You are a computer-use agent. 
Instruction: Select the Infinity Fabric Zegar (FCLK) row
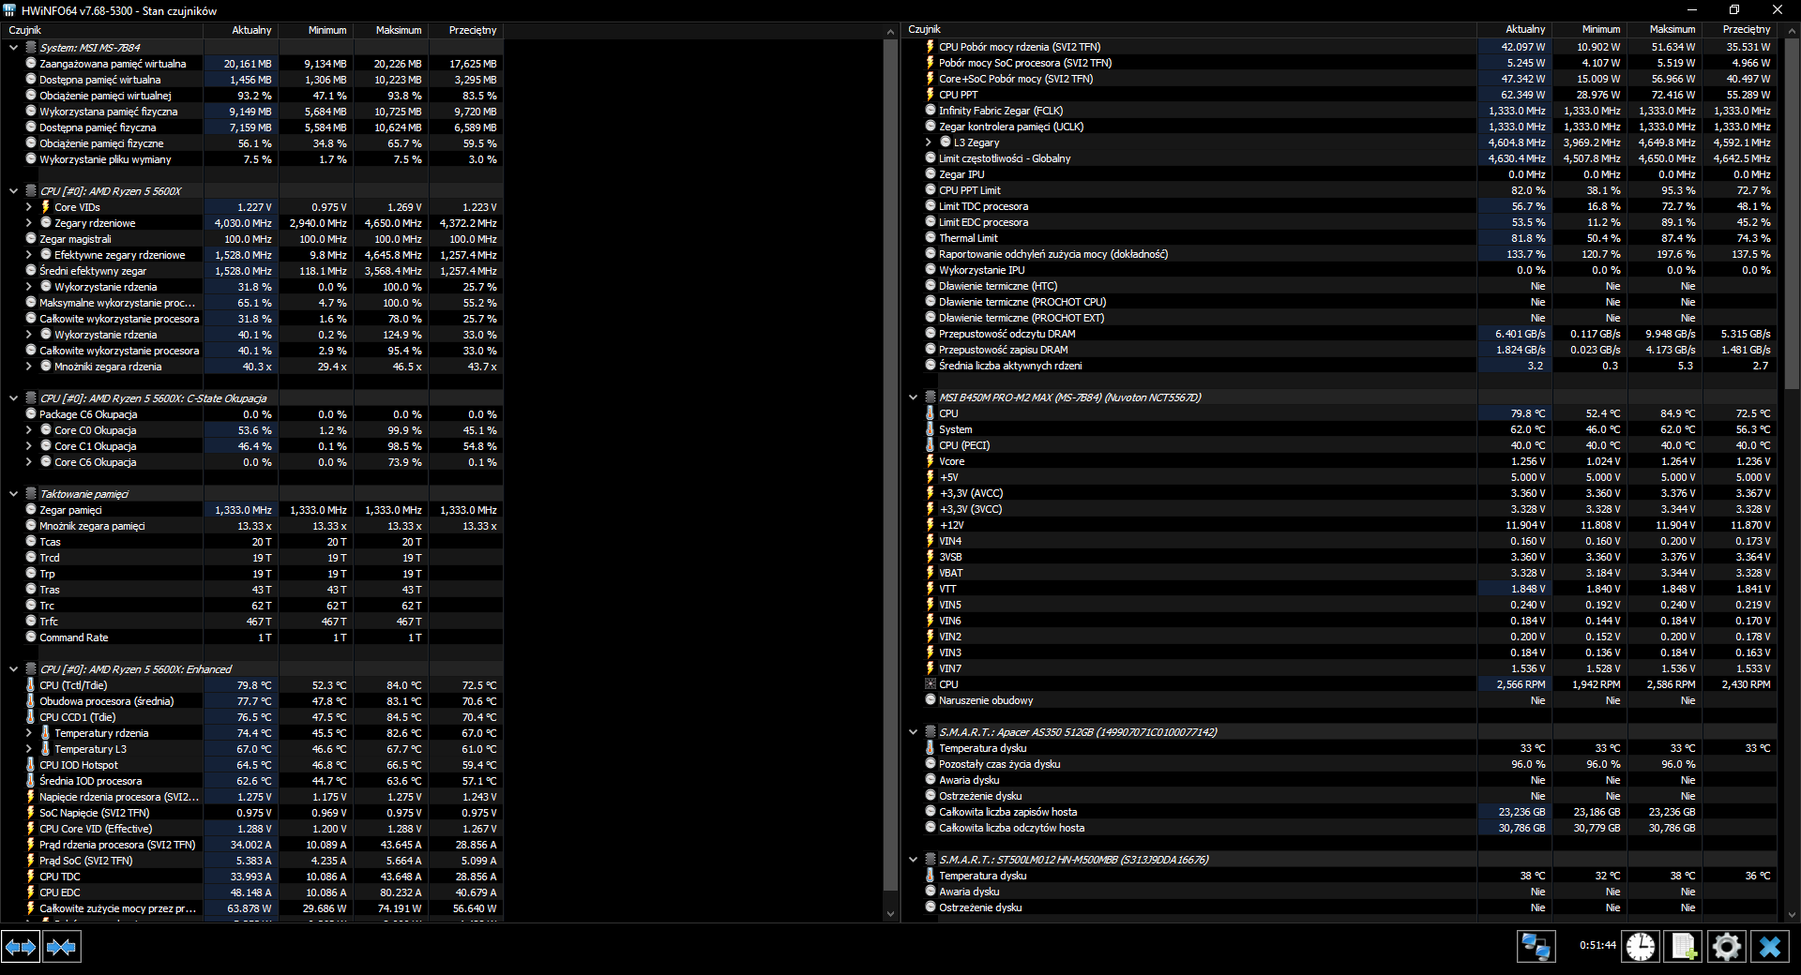[x=1340, y=111]
